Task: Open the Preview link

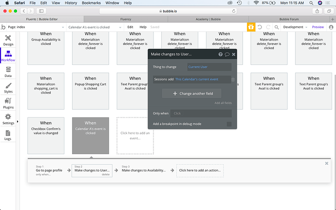Action: pyautogui.click(x=318, y=27)
